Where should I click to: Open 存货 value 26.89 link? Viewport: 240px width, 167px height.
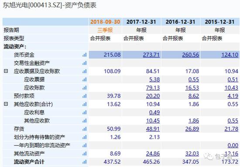192,129
